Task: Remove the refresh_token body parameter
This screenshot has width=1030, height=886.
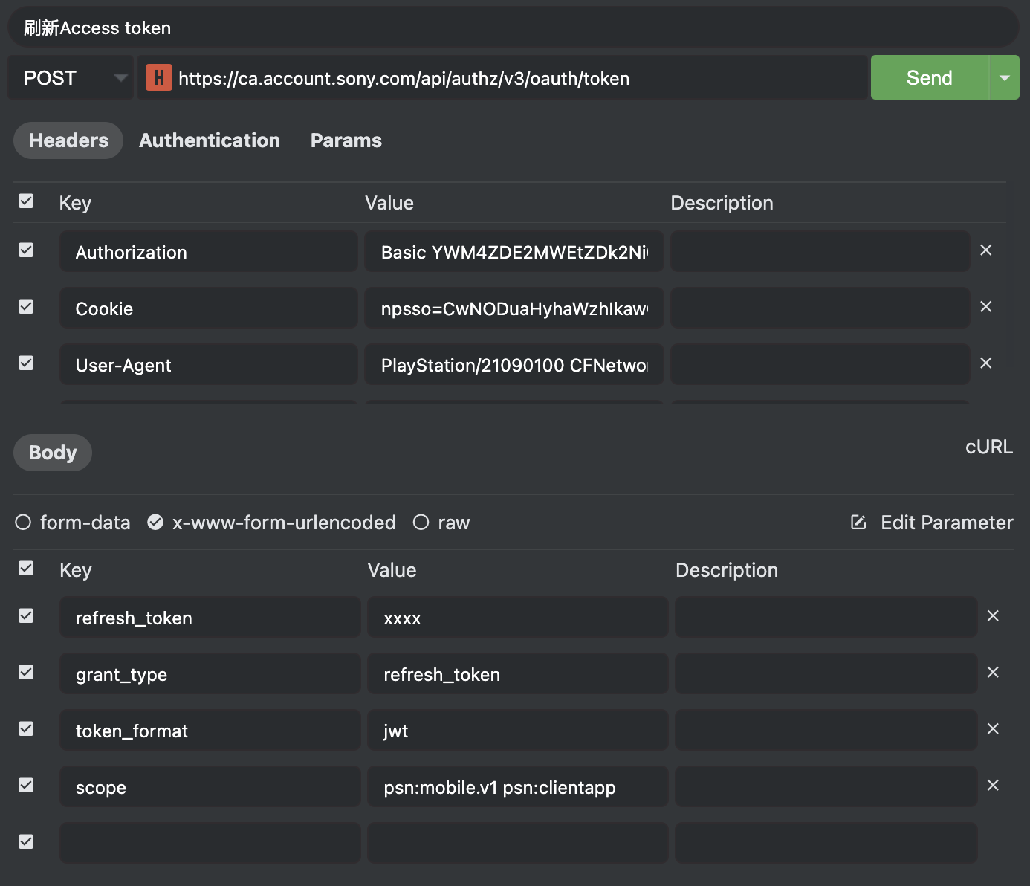Action: (x=993, y=616)
